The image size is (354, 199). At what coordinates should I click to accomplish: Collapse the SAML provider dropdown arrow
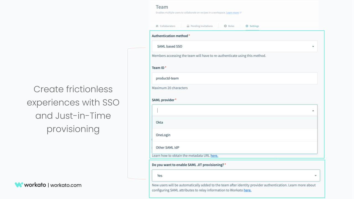(313, 111)
